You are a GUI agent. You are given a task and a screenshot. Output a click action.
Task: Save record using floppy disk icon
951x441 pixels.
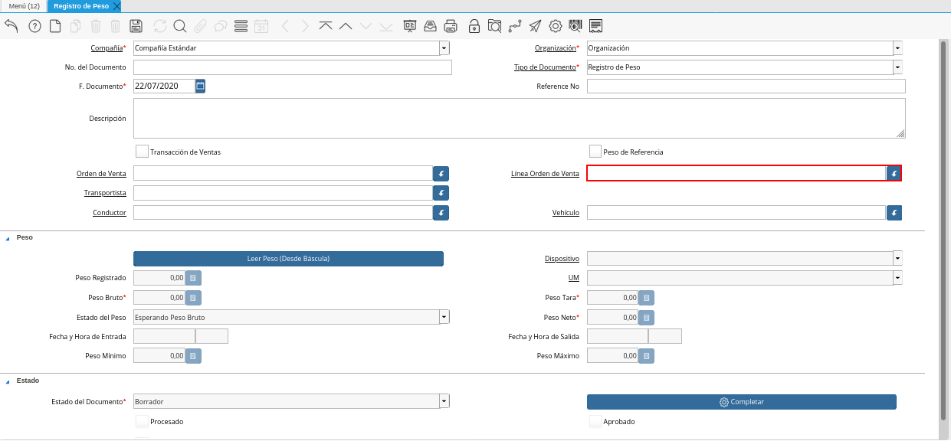[x=136, y=26]
